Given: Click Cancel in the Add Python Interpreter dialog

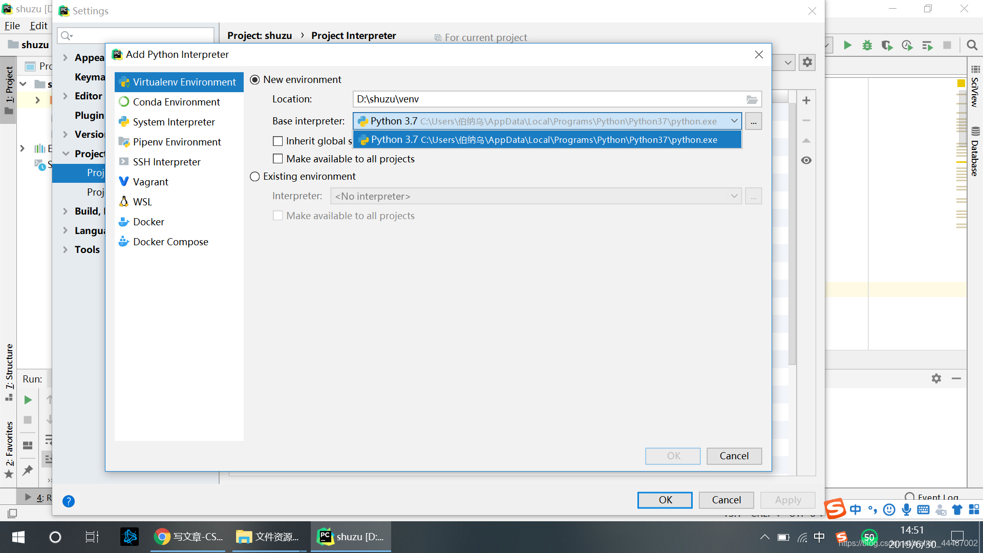Looking at the screenshot, I should [734, 456].
